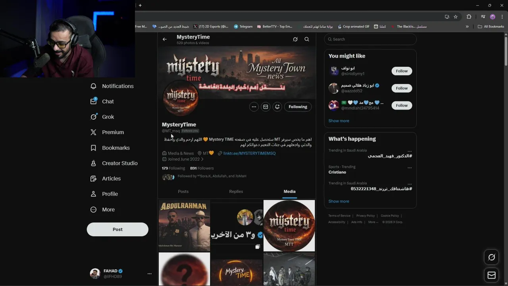Open options for 0532221348 trend
The width and height of the screenshot is (508, 286).
(410, 184)
